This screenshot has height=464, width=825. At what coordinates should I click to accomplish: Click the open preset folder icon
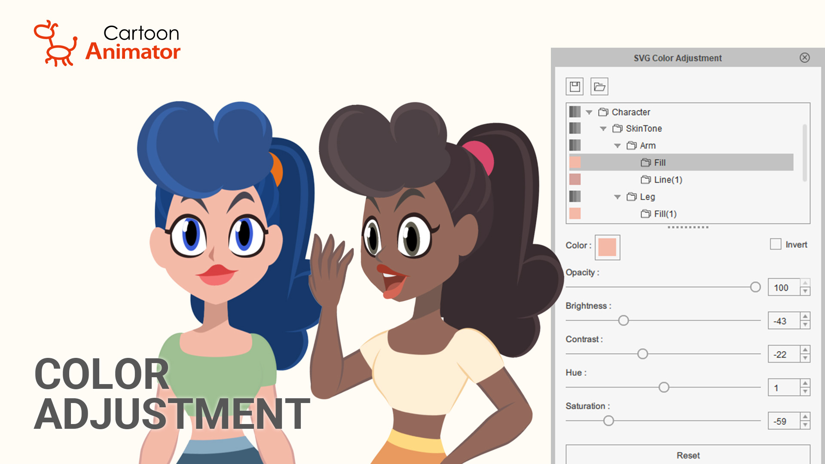[x=599, y=87]
